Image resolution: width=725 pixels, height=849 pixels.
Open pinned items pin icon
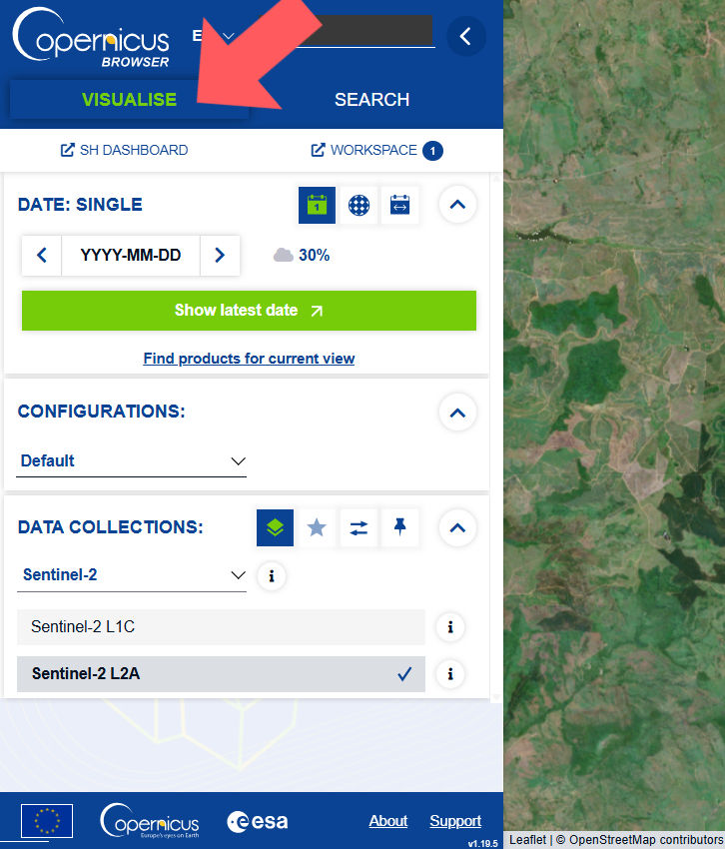point(399,527)
